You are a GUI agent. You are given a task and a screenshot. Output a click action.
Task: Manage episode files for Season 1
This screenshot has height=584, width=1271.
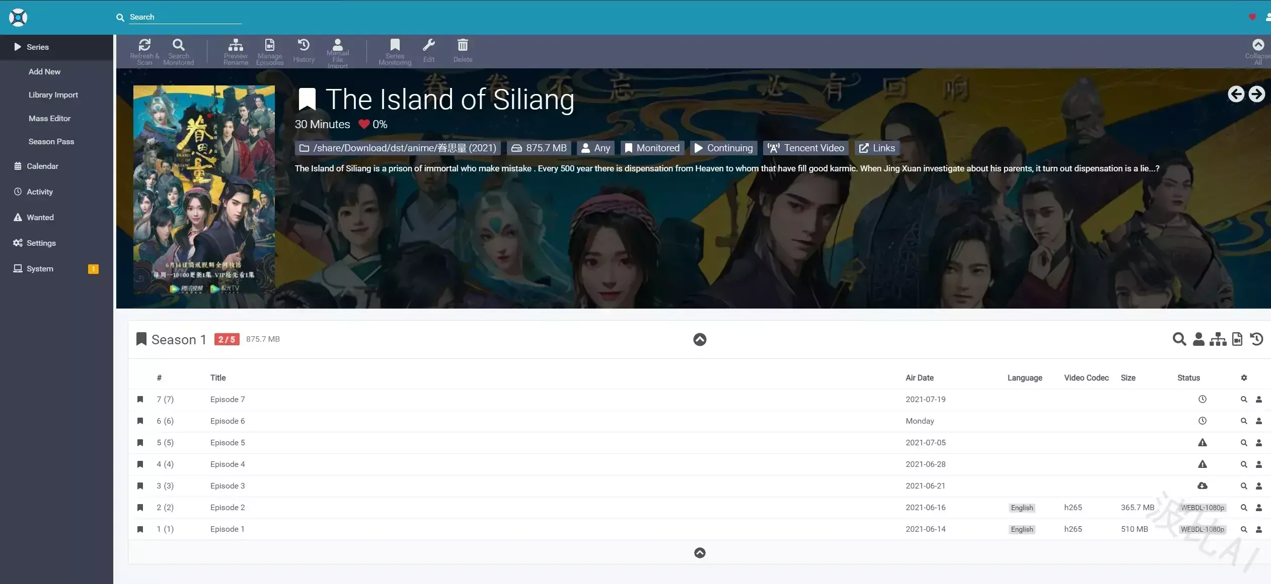pyautogui.click(x=1237, y=339)
